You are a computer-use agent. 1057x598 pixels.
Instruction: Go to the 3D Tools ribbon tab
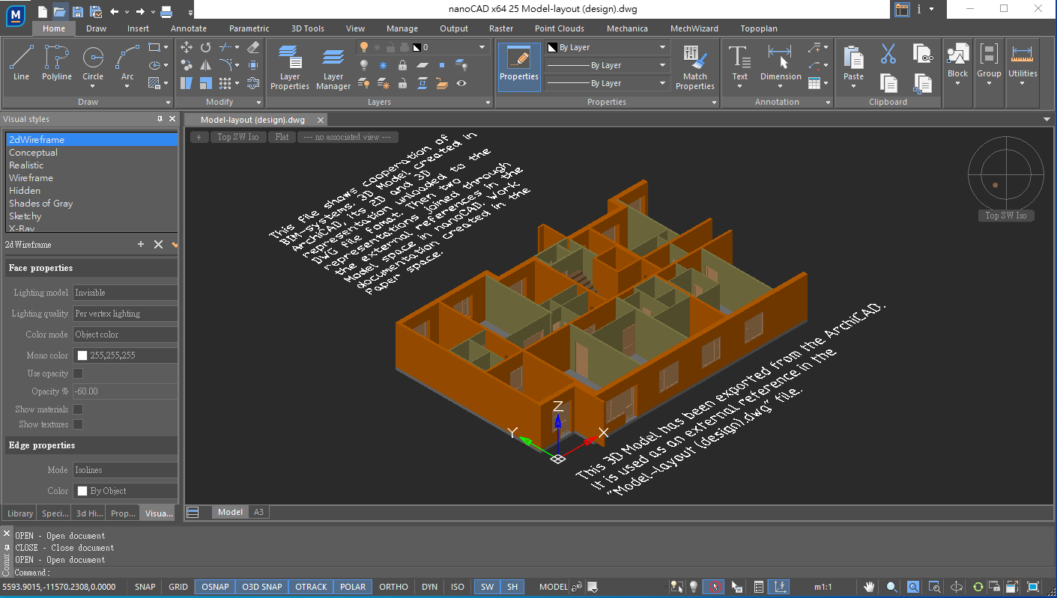point(308,28)
